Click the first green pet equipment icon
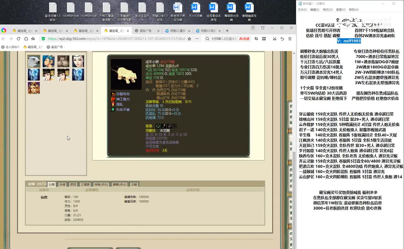Viewport: 404px width, 249px height. pyautogui.click(x=158, y=126)
